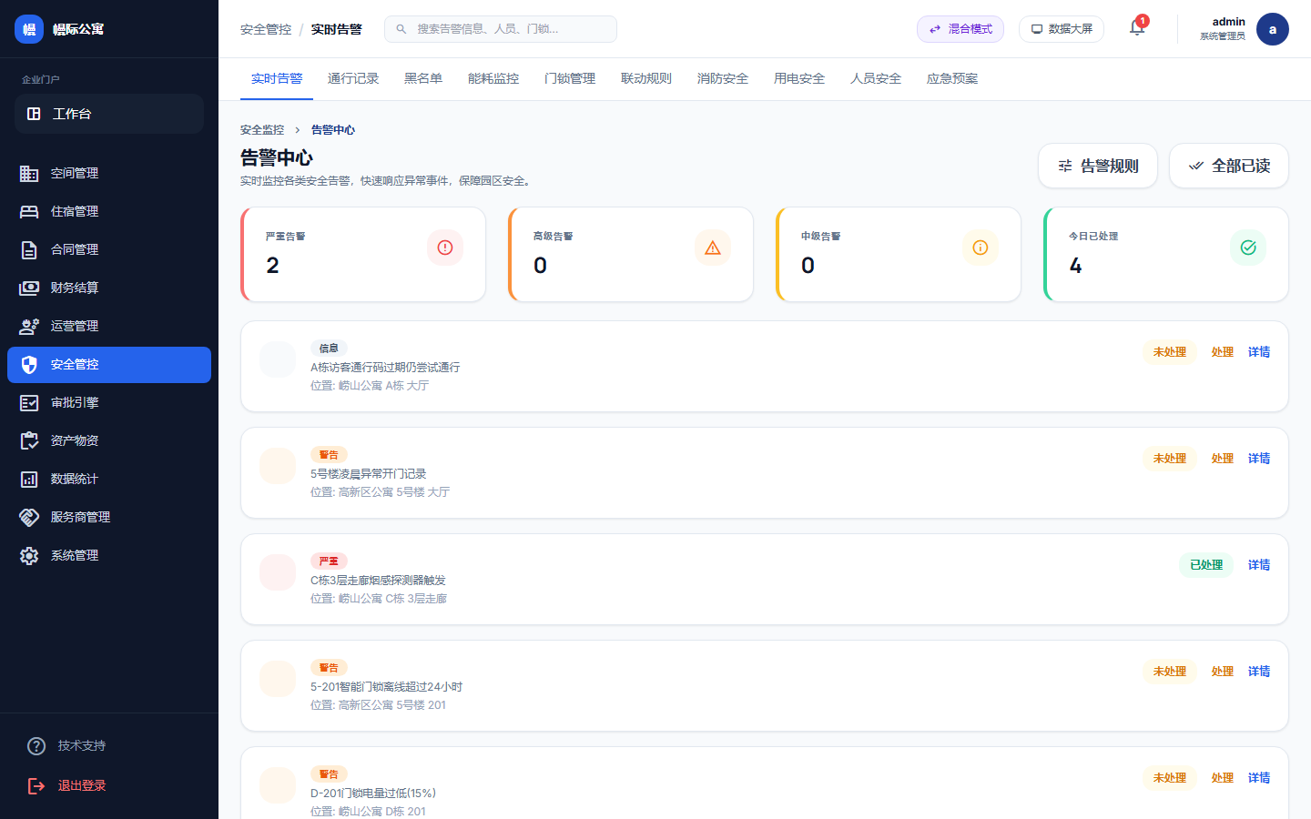1311x819 pixels.
Task: Click the 告警规则 button
Action: 1098,166
